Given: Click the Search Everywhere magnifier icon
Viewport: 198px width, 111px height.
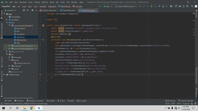Looking at the screenshot, I should coord(192,6).
